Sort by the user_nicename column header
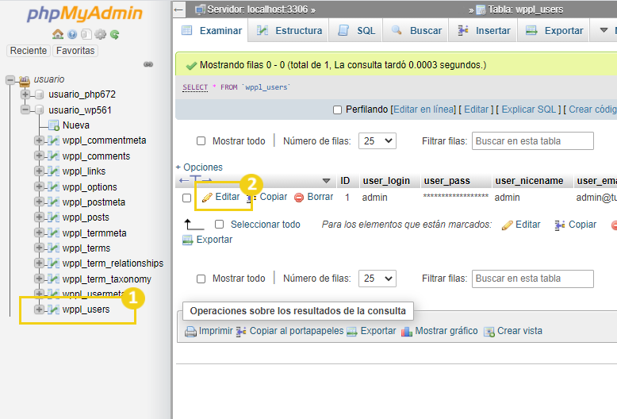617x419 pixels. (529, 181)
